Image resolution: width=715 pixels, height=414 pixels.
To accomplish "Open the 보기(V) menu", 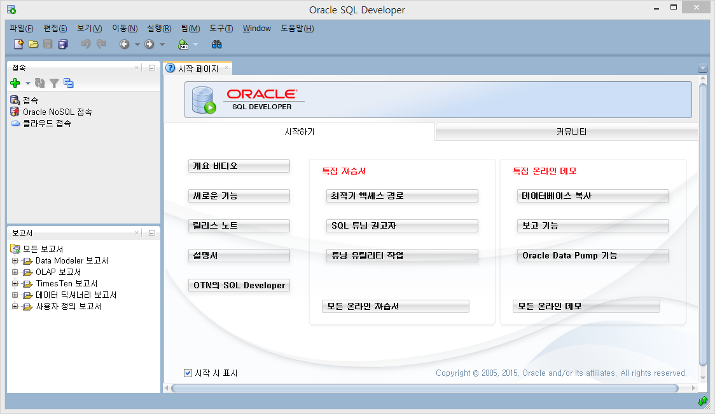I will click(x=89, y=28).
